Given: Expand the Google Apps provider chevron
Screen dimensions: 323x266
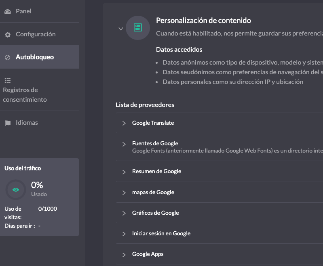Looking at the screenshot, I should pos(124,255).
